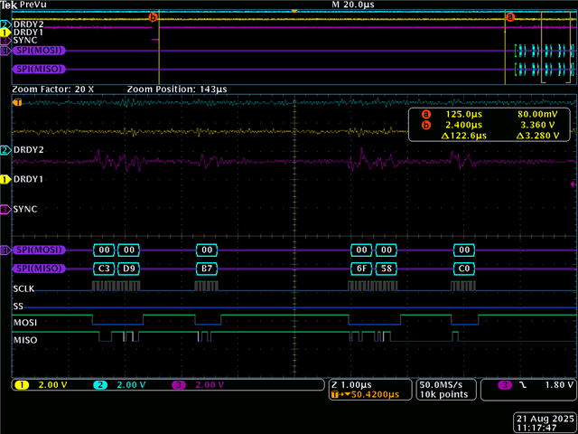
Task: Click cursor a time value 125.0µs
Action: click(x=463, y=114)
